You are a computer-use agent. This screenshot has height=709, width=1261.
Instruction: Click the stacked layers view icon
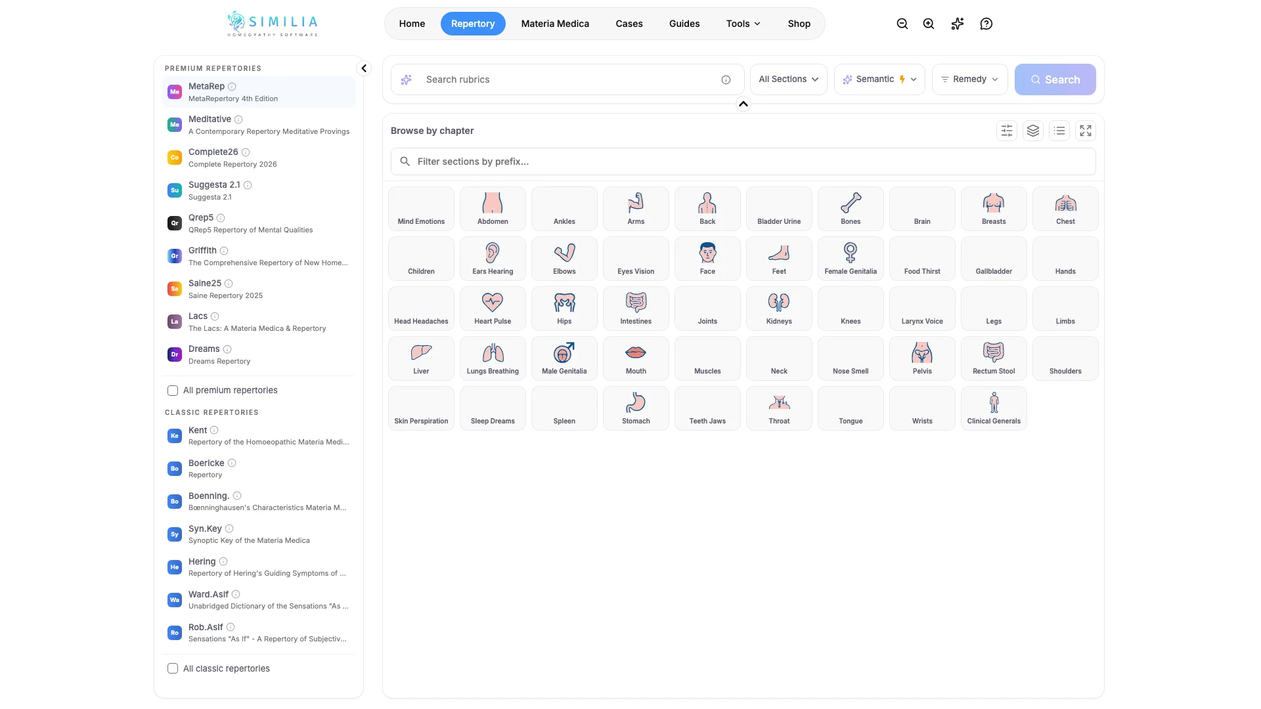(1033, 131)
